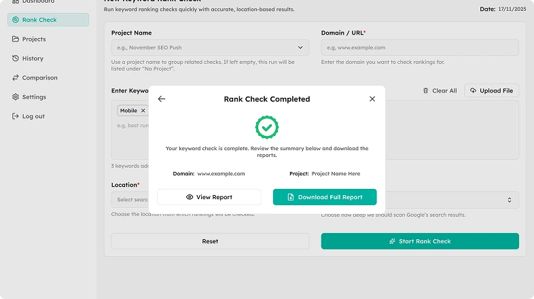This screenshot has height=299, width=534.
Task: Download the full report
Action: pyautogui.click(x=325, y=197)
